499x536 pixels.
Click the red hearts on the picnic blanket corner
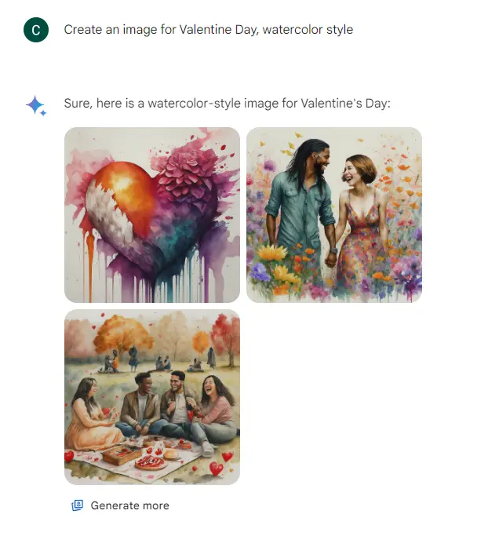click(220, 463)
